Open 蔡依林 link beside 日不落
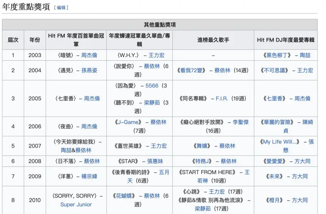 pos(92,161)
